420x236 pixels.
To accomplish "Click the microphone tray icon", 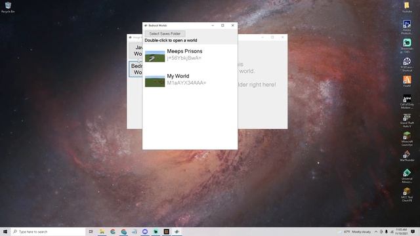I will pos(387,231).
